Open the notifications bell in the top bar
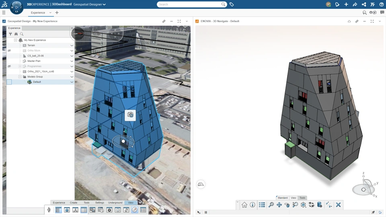The height and width of the screenshot is (217, 386). (337, 4)
